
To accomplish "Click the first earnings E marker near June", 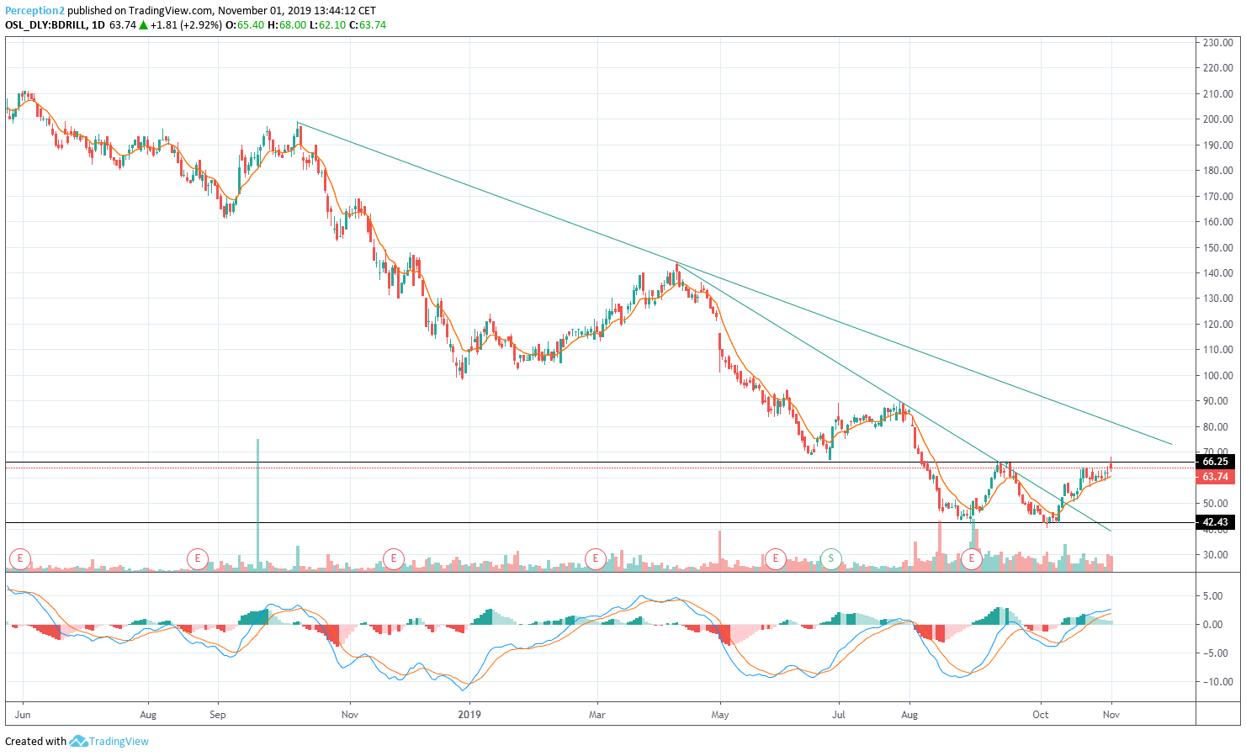I will pyautogui.click(x=20, y=558).
